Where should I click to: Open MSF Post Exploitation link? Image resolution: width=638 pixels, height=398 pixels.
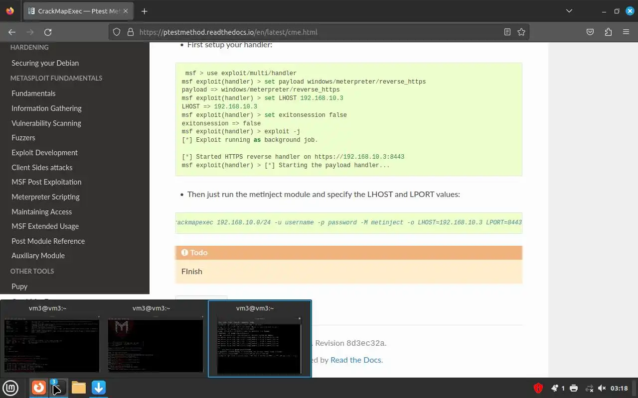(46, 182)
